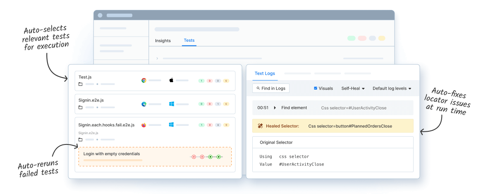
Task: Click the Windows icon in Signin.e2e.js row
Action: tap(171, 104)
